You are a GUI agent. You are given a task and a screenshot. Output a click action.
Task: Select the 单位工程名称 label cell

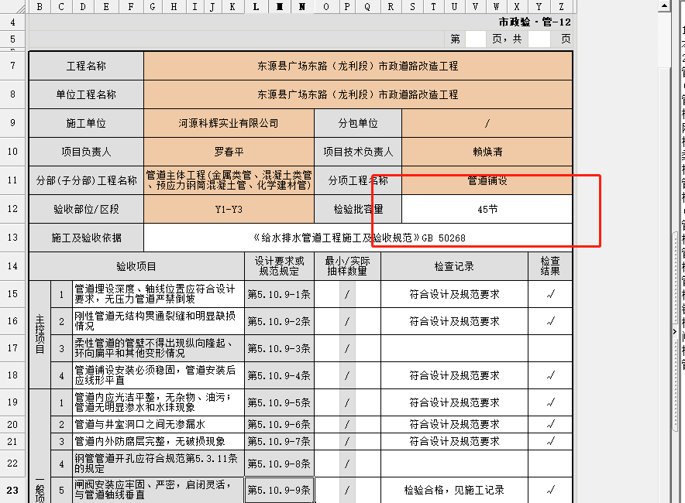point(86,94)
